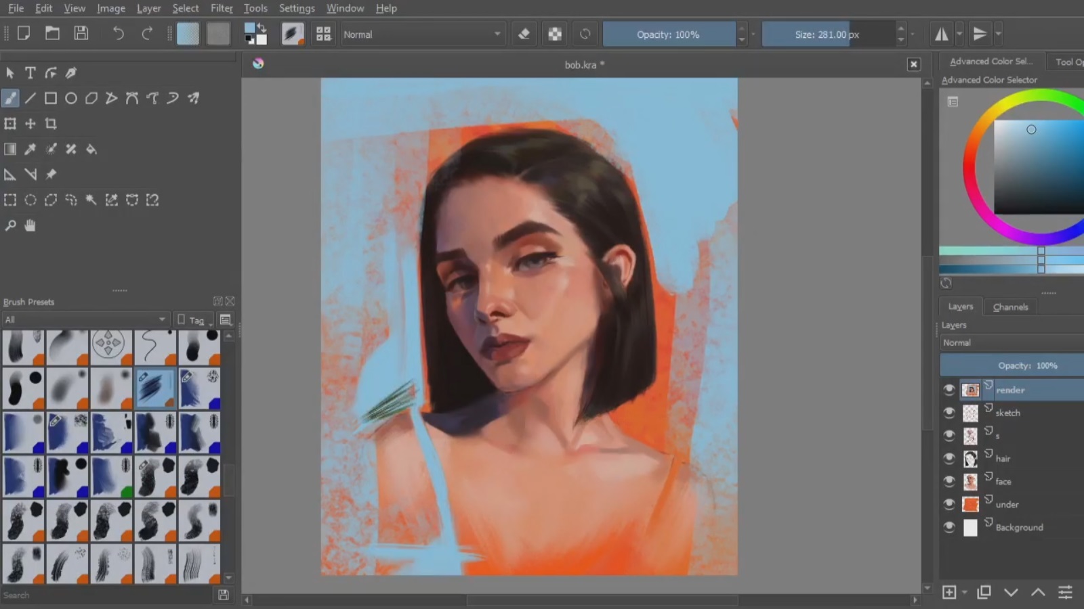1084x609 pixels.
Task: Open the Settings menu
Action: tap(297, 8)
